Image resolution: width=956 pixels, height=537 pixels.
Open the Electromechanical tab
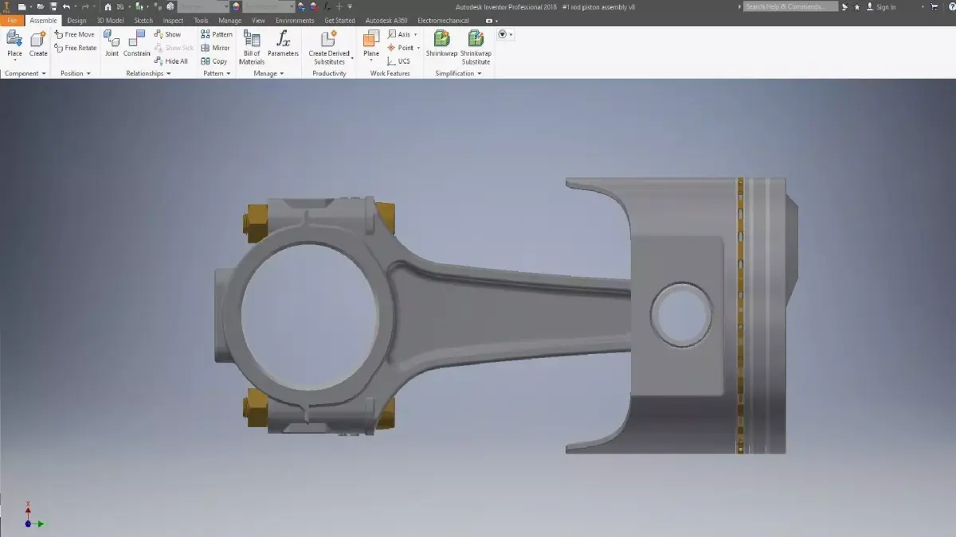(443, 20)
